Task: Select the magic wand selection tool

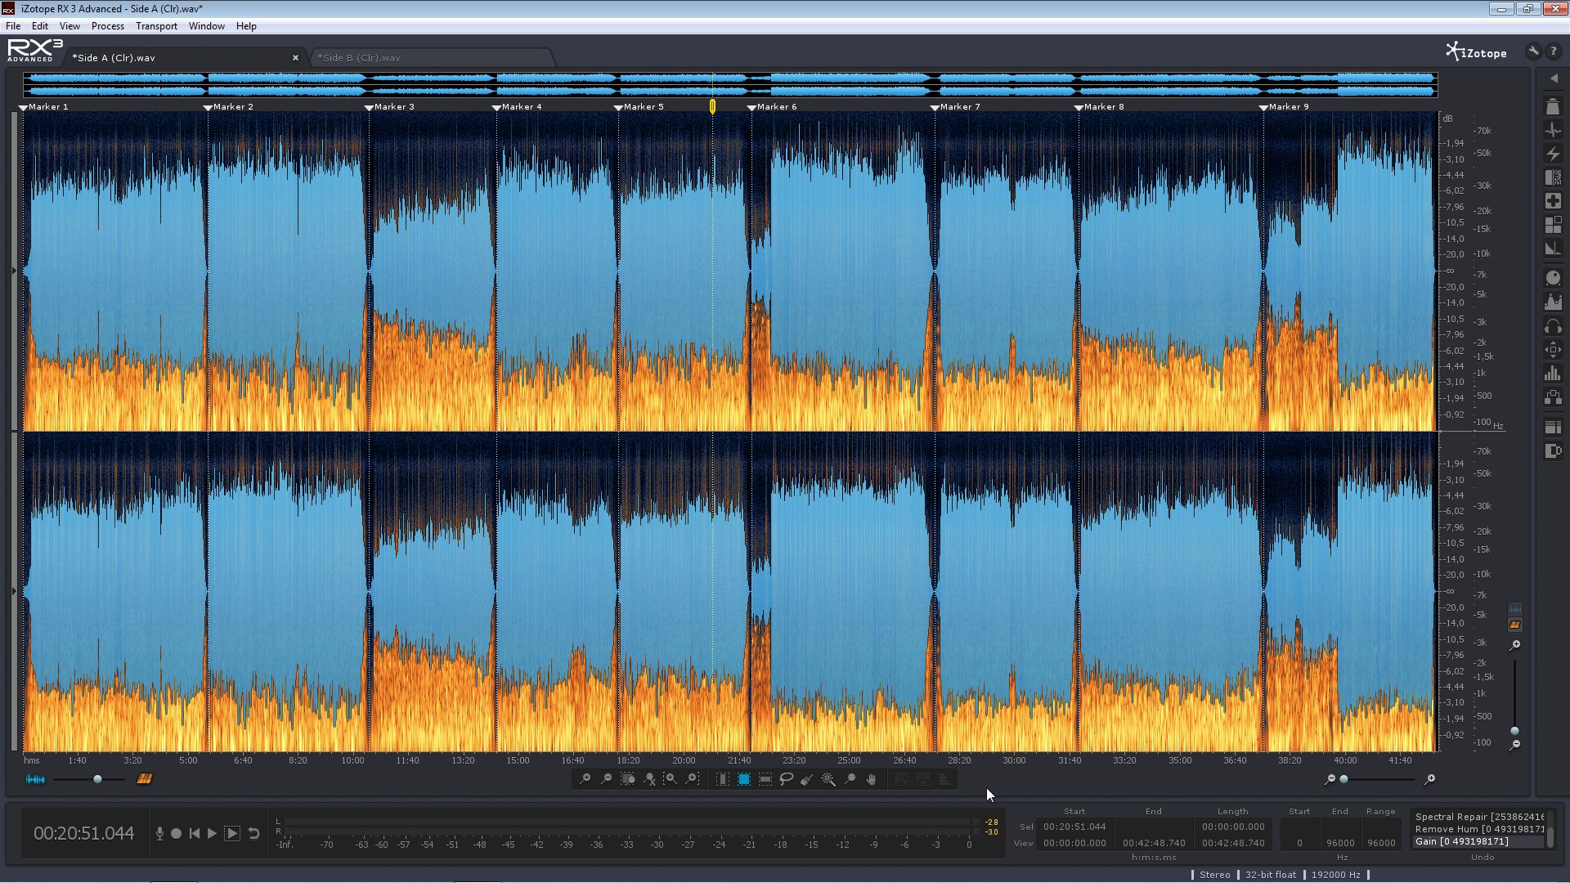Action: (828, 779)
